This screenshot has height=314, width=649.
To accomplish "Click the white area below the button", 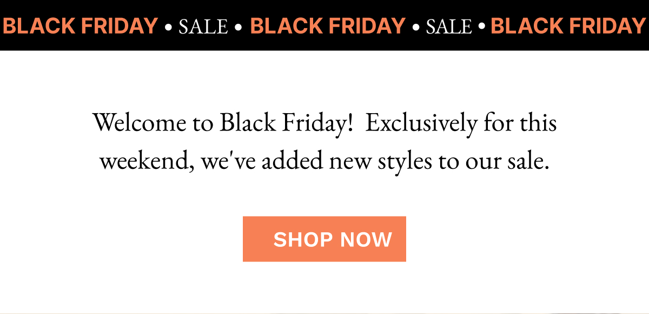I will click(325, 287).
